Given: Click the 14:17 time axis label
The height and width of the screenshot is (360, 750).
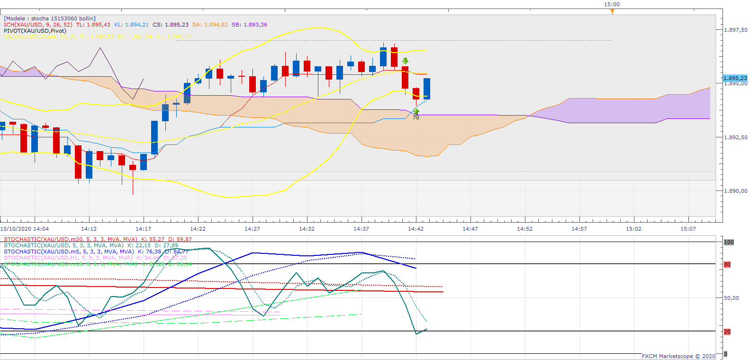Looking at the screenshot, I should [143, 229].
